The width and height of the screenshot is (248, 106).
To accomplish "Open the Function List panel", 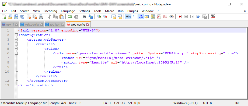I will tap(159, 16).
